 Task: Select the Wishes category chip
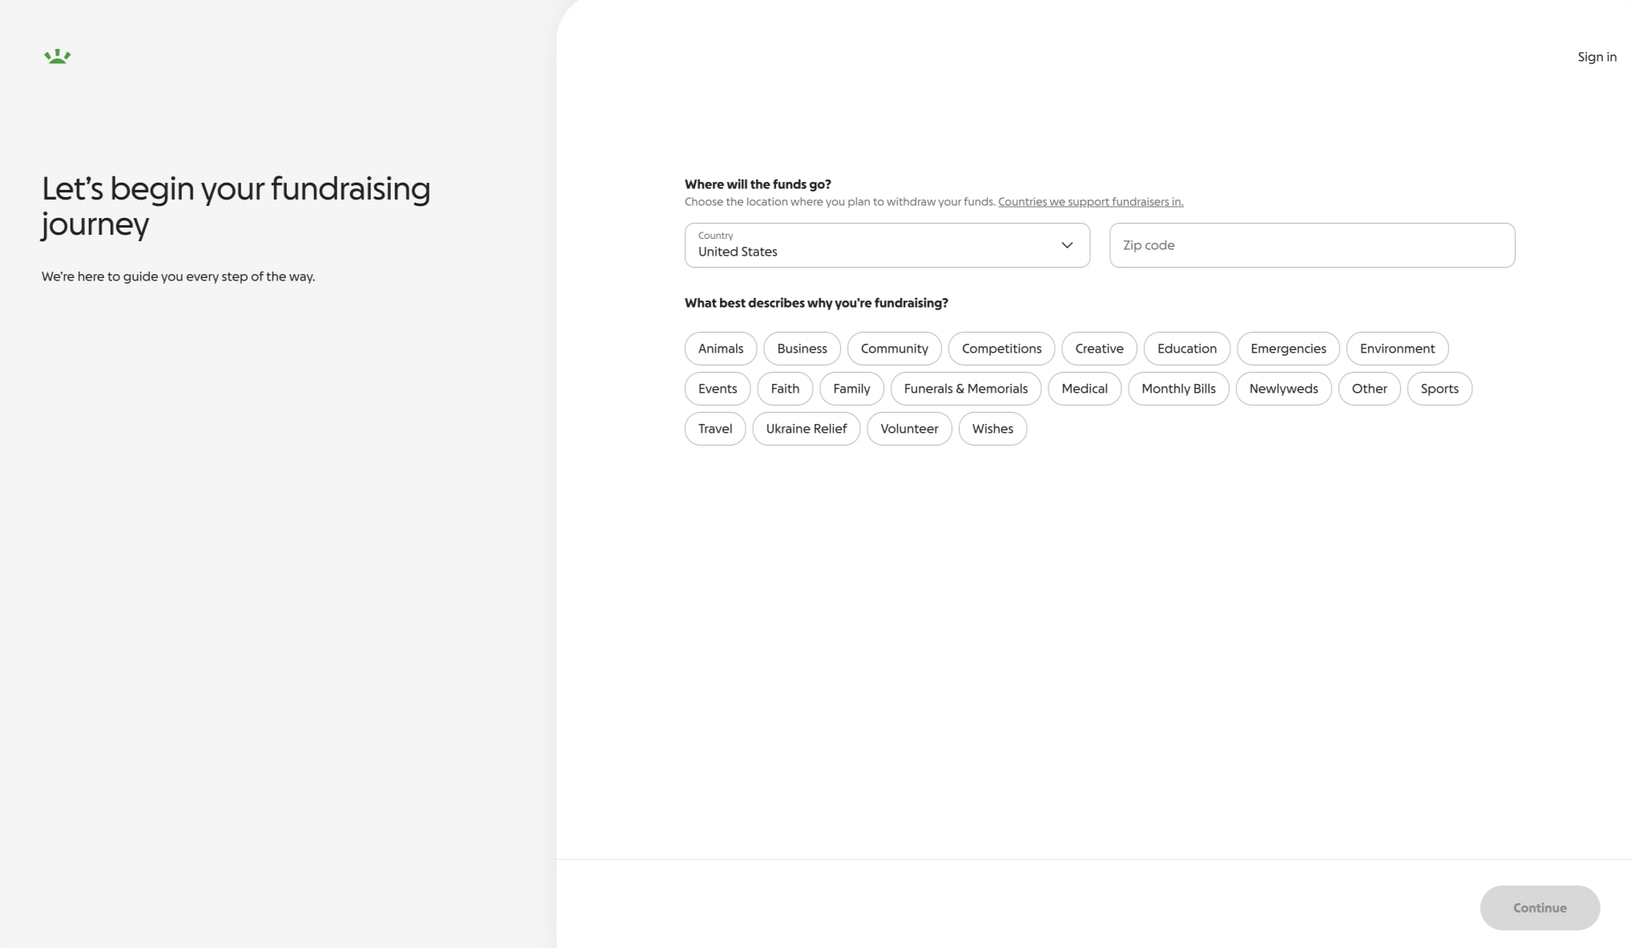pos(993,429)
